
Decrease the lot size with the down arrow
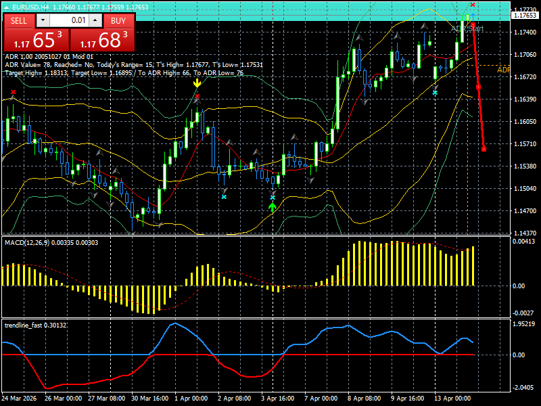point(43,20)
